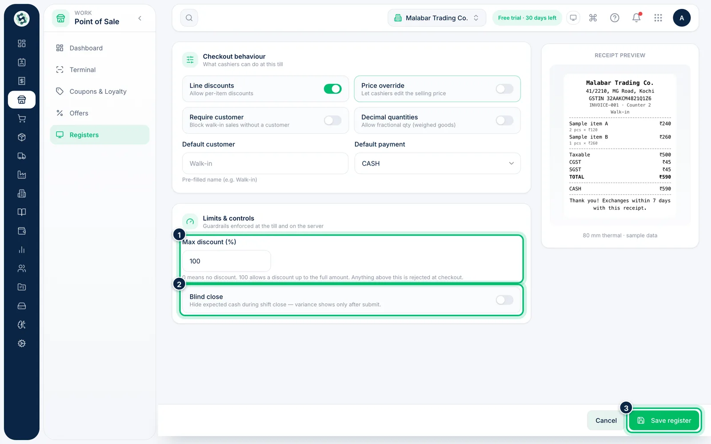The width and height of the screenshot is (711, 444).
Task: Enable the Price override toggle
Action: (504, 89)
